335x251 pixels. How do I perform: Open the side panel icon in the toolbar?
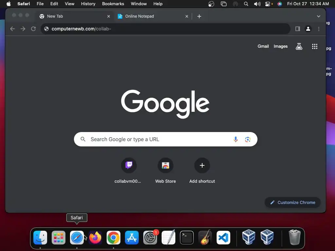click(x=298, y=29)
